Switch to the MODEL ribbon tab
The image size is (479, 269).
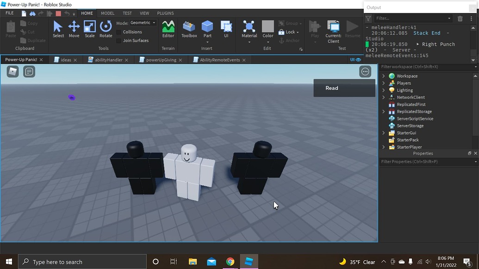[107, 13]
